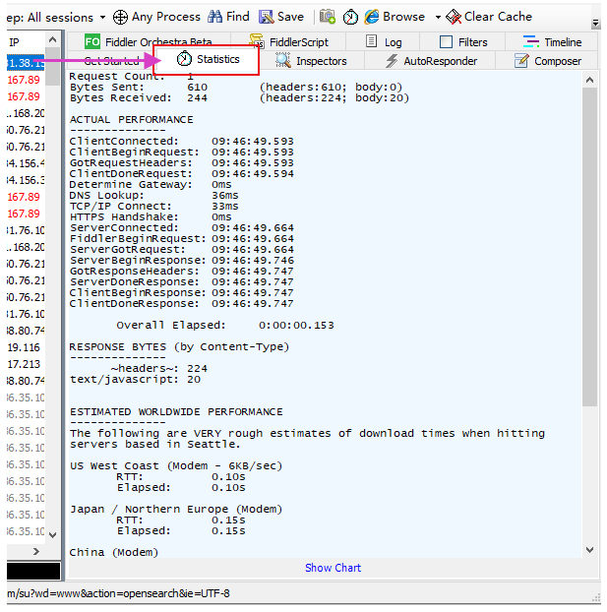Click the TCP/IP Connect 33ms value
Screen dimensions: 607x612
tap(225, 206)
